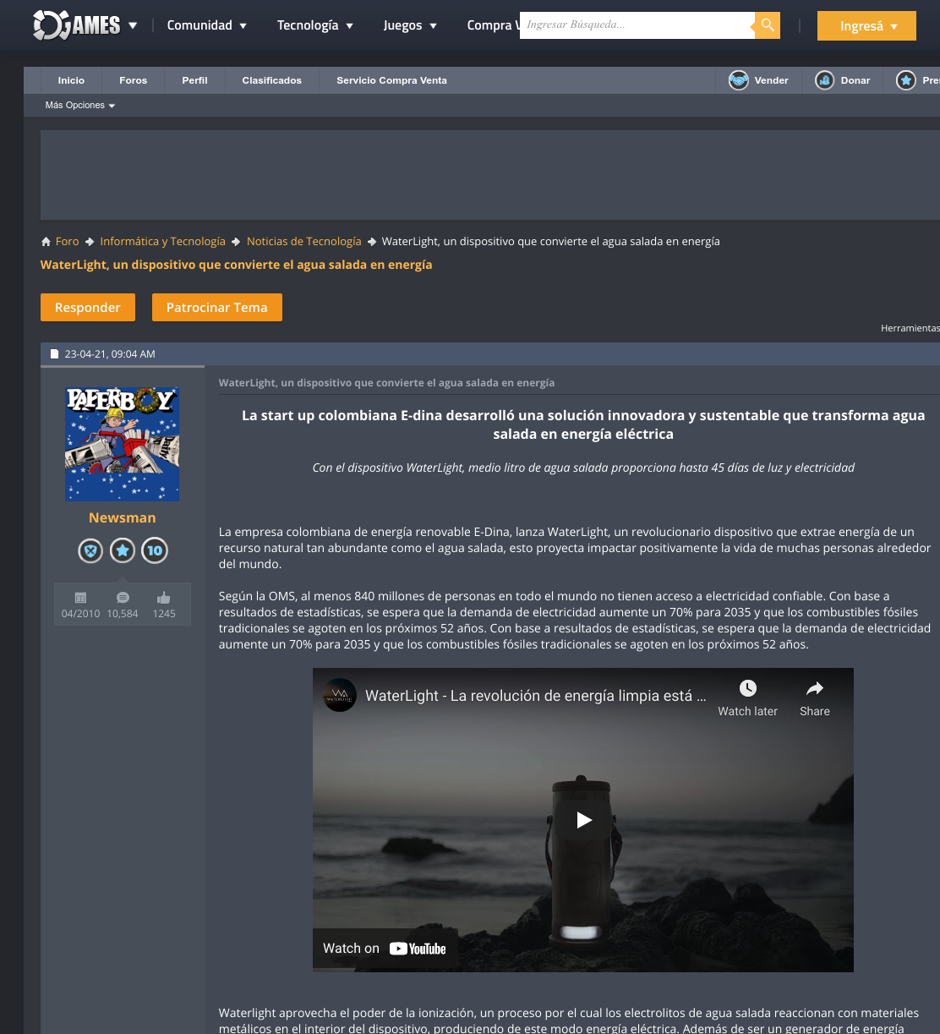The image size is (940, 1034).
Task: Click the Watch later clock icon
Action: point(748,688)
